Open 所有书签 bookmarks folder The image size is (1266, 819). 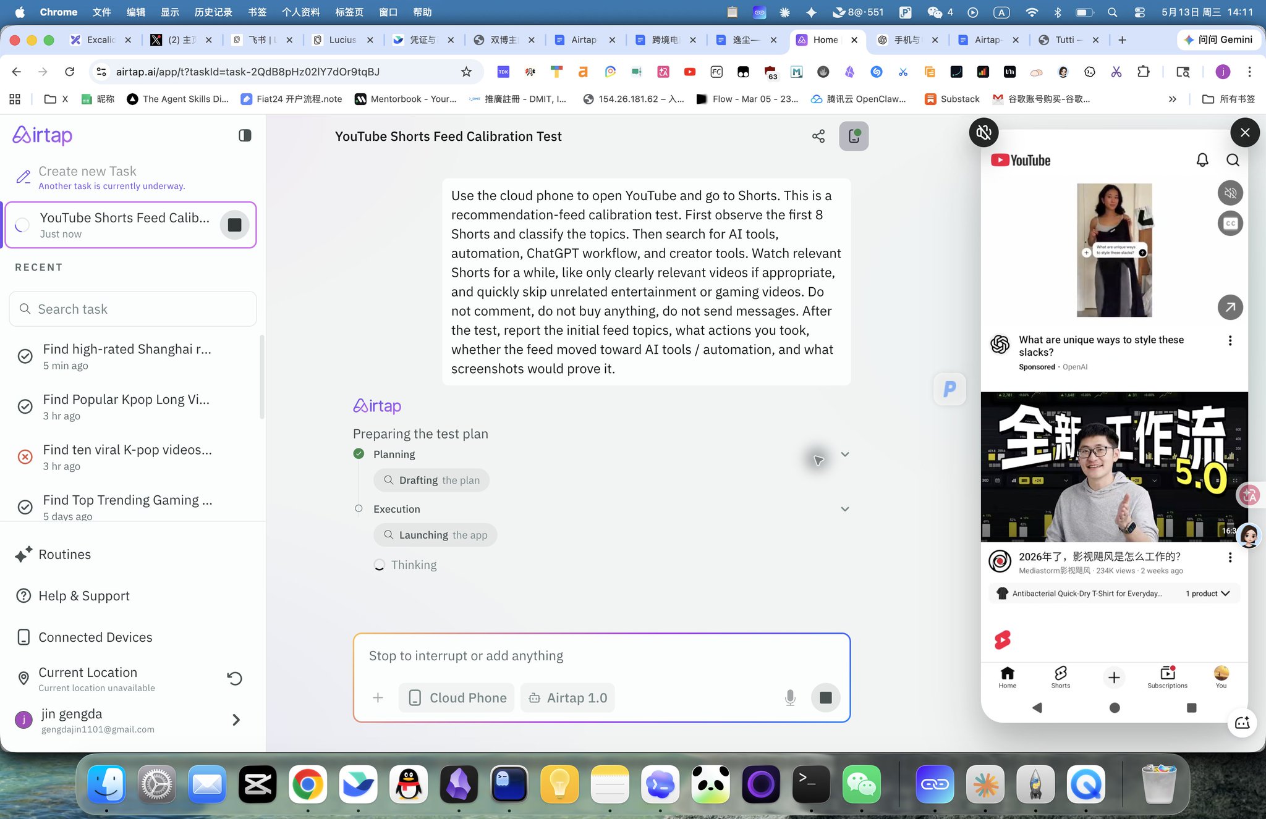pos(1228,99)
